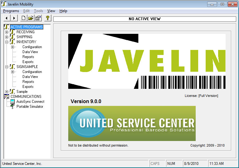239x168 pixels.
Task: Create a new program with blank page icon
Action: [x=23, y=18]
